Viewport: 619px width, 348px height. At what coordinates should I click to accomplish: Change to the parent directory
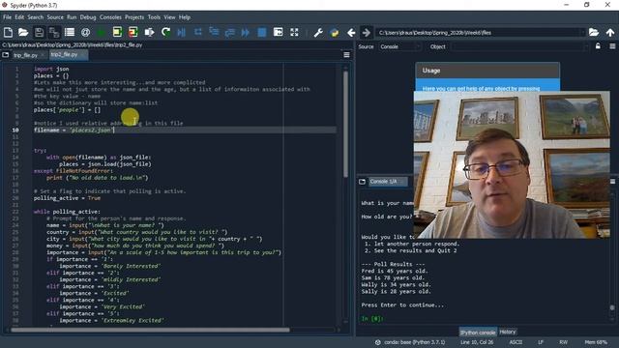(610, 32)
